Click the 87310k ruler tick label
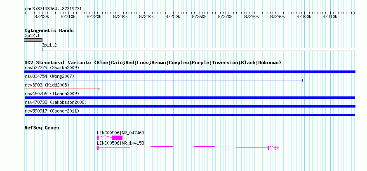Image resolution: width=367 pixels, height=171 pixels. pos(330,16)
